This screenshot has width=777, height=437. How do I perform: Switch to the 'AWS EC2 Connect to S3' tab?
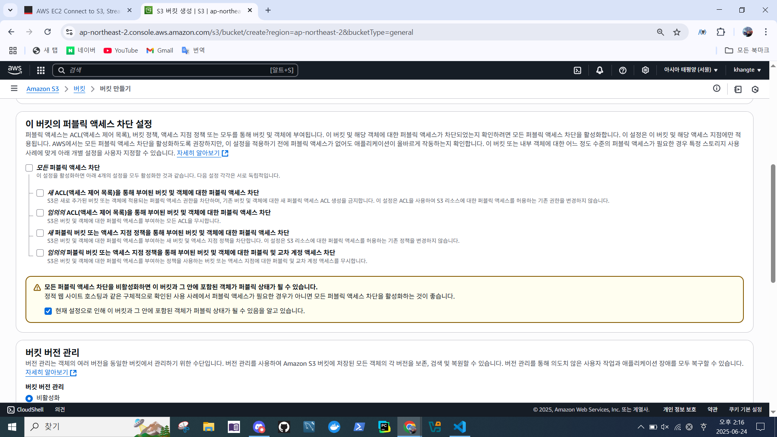coord(78,11)
